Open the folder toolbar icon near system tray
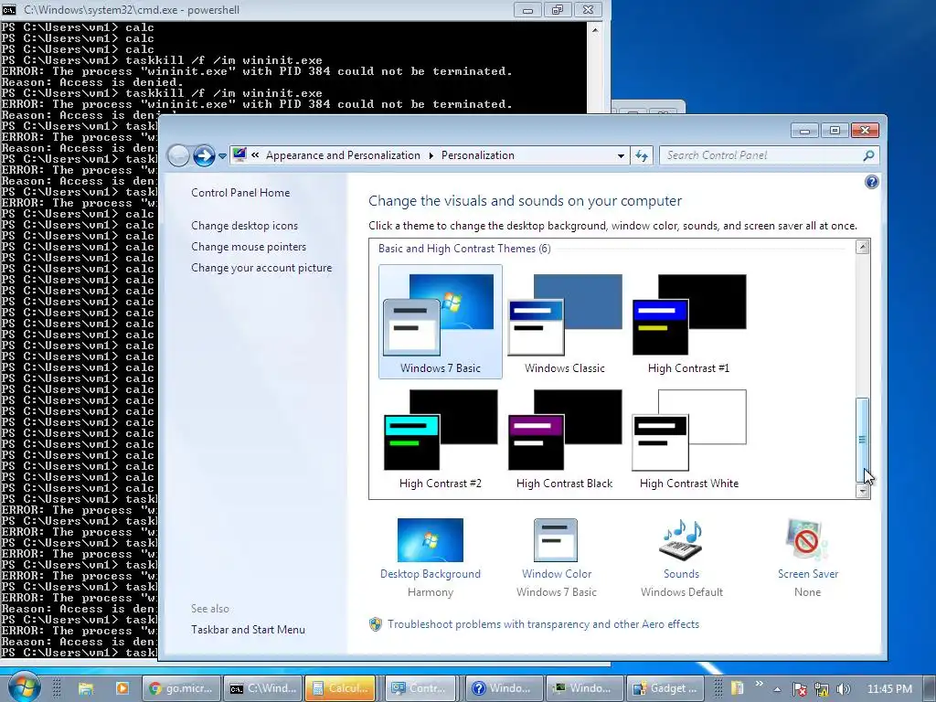 point(738,688)
